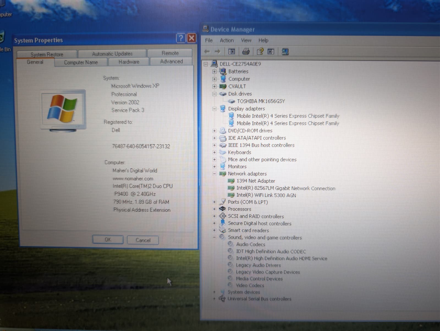Screen dimensions: 440x331
Task: Expand the Keyboards node
Action: 214,152
